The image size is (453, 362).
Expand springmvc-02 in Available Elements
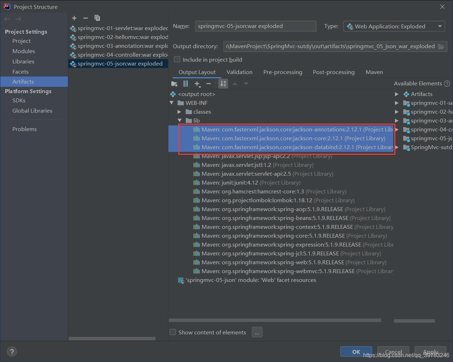pos(397,112)
